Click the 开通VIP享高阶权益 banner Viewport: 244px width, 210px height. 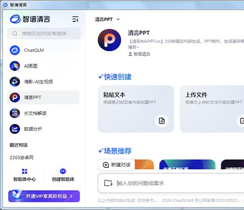point(44,196)
